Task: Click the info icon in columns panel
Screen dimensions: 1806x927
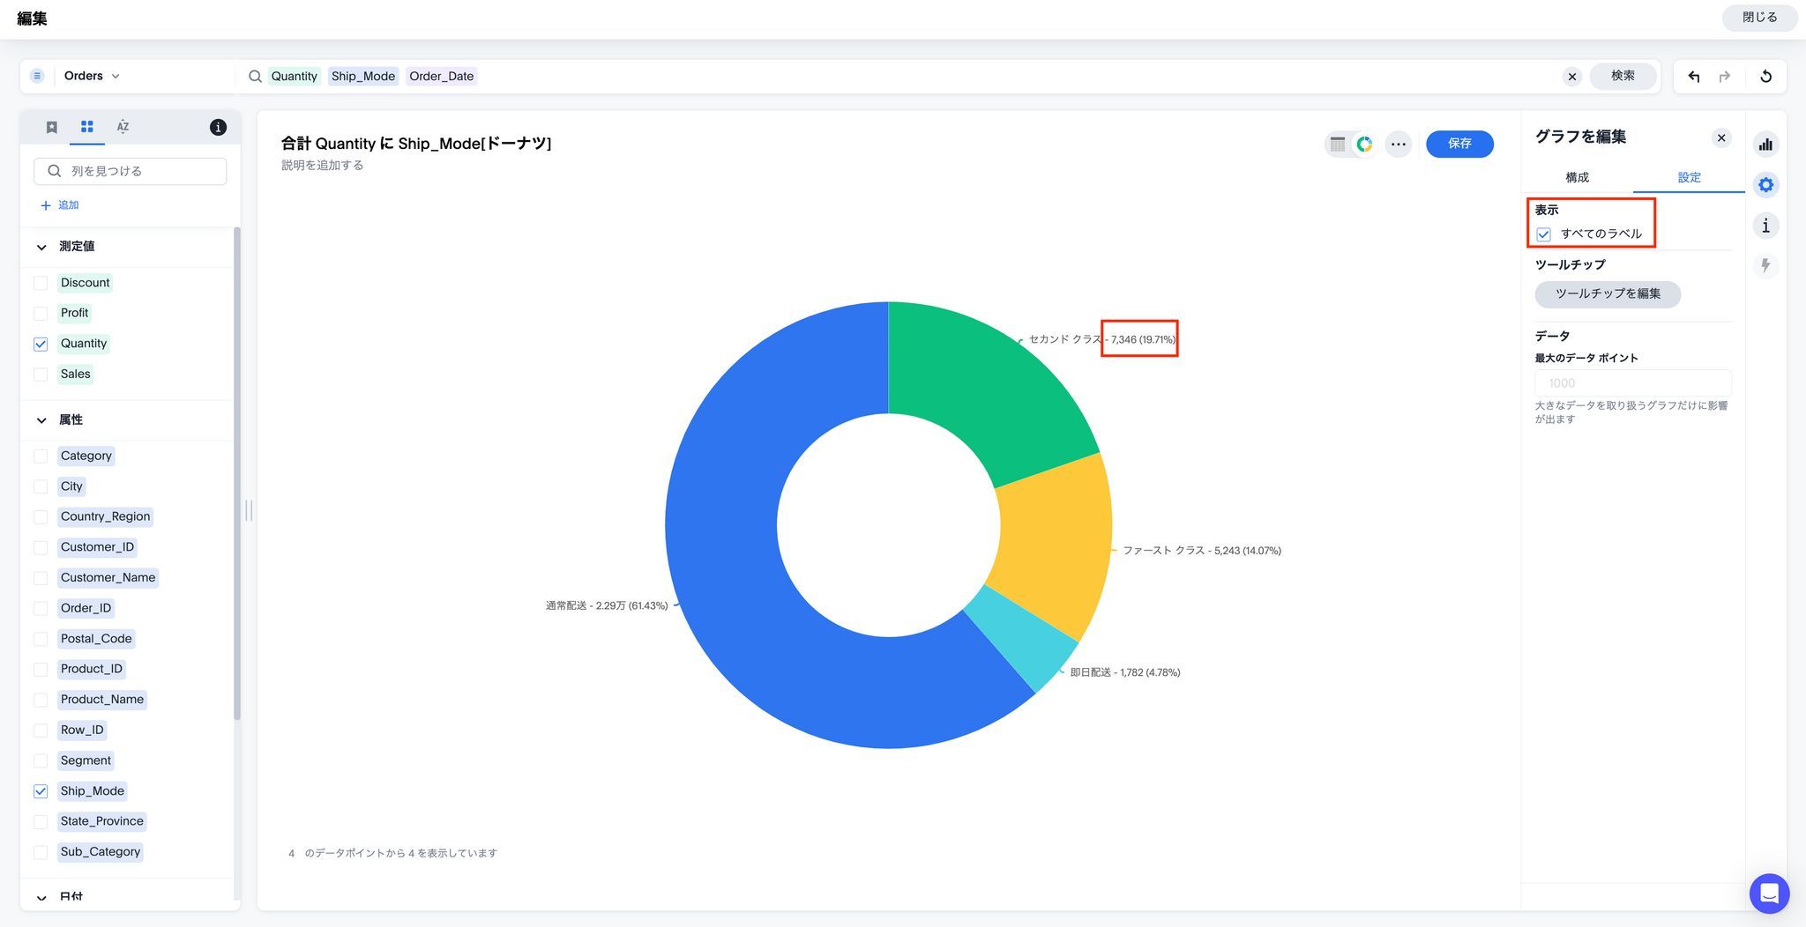Action: click(218, 128)
